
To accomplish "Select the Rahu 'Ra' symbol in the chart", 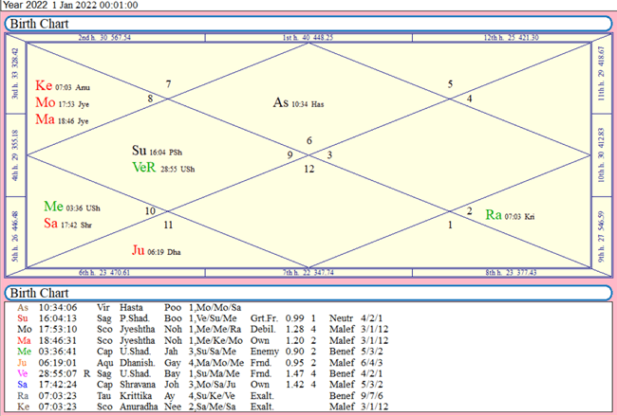I will tap(495, 214).
